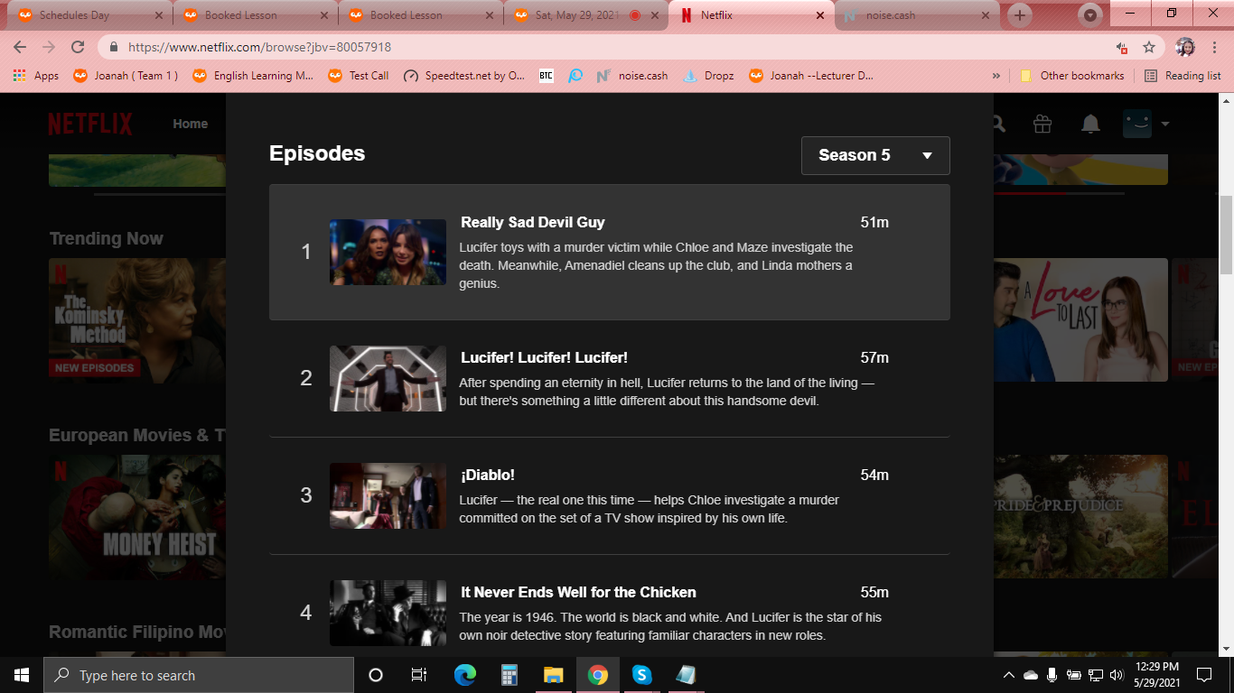Show hidden system tray icons

tap(1009, 675)
